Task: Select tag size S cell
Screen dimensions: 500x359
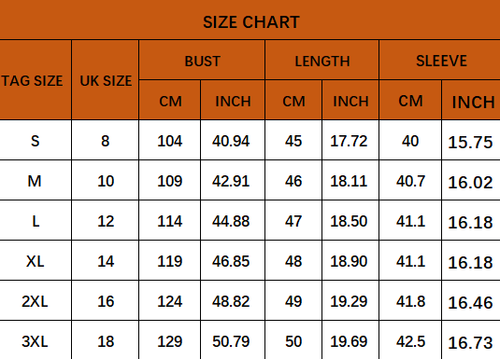Action: (x=36, y=140)
